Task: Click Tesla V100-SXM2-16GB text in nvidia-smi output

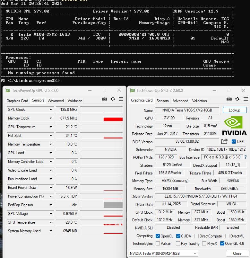Action: pyautogui.click(x=44, y=34)
